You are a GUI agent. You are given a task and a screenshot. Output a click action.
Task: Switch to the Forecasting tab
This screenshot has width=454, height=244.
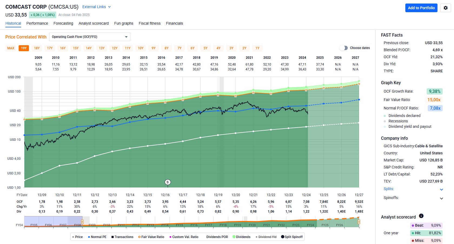pos(63,23)
